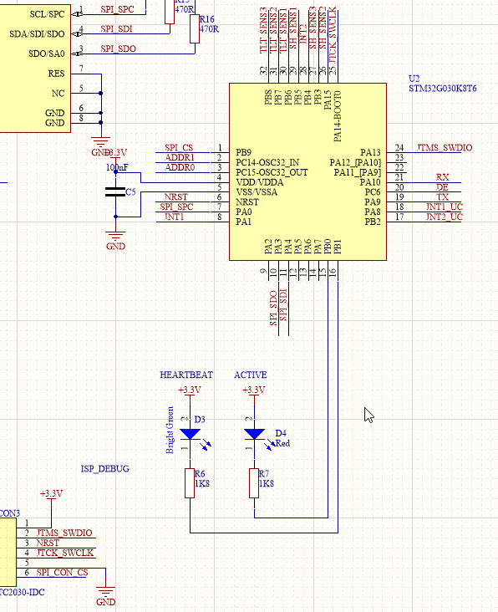Select the D4 red LED symbol
The image size is (498, 612).
click(254, 434)
